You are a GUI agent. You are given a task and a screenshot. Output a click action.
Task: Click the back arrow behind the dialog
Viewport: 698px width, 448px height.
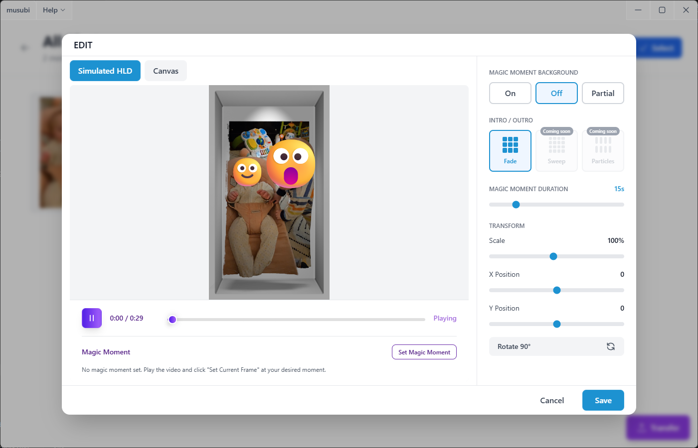tap(24, 48)
